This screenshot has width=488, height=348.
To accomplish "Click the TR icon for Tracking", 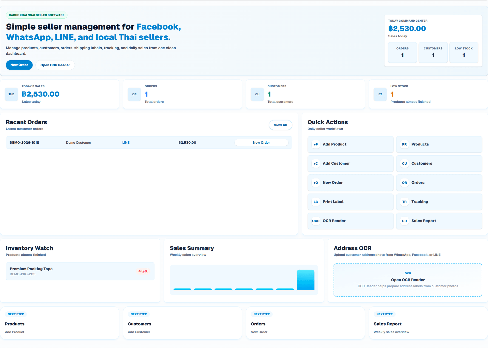I will tap(404, 202).
